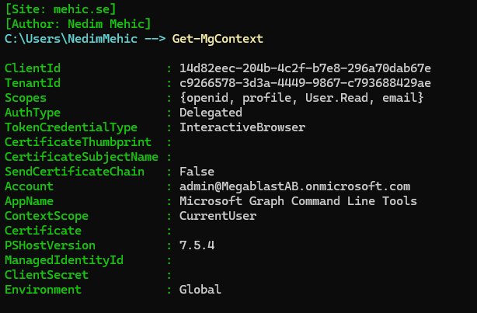Click the Site: mehic.se header line
The height and width of the screenshot is (313, 477).
tap(61, 9)
